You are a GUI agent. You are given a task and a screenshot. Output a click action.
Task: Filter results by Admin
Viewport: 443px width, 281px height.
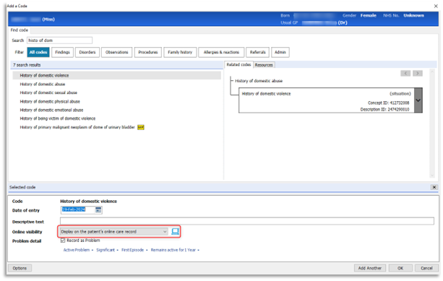point(280,52)
